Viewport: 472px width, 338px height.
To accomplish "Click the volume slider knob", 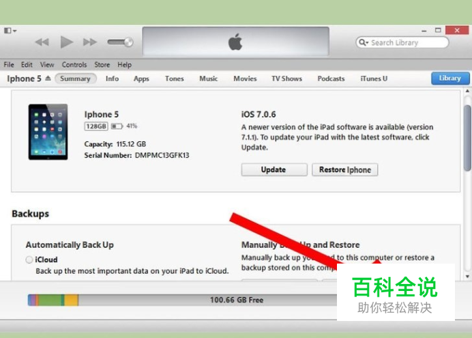I will [128, 42].
